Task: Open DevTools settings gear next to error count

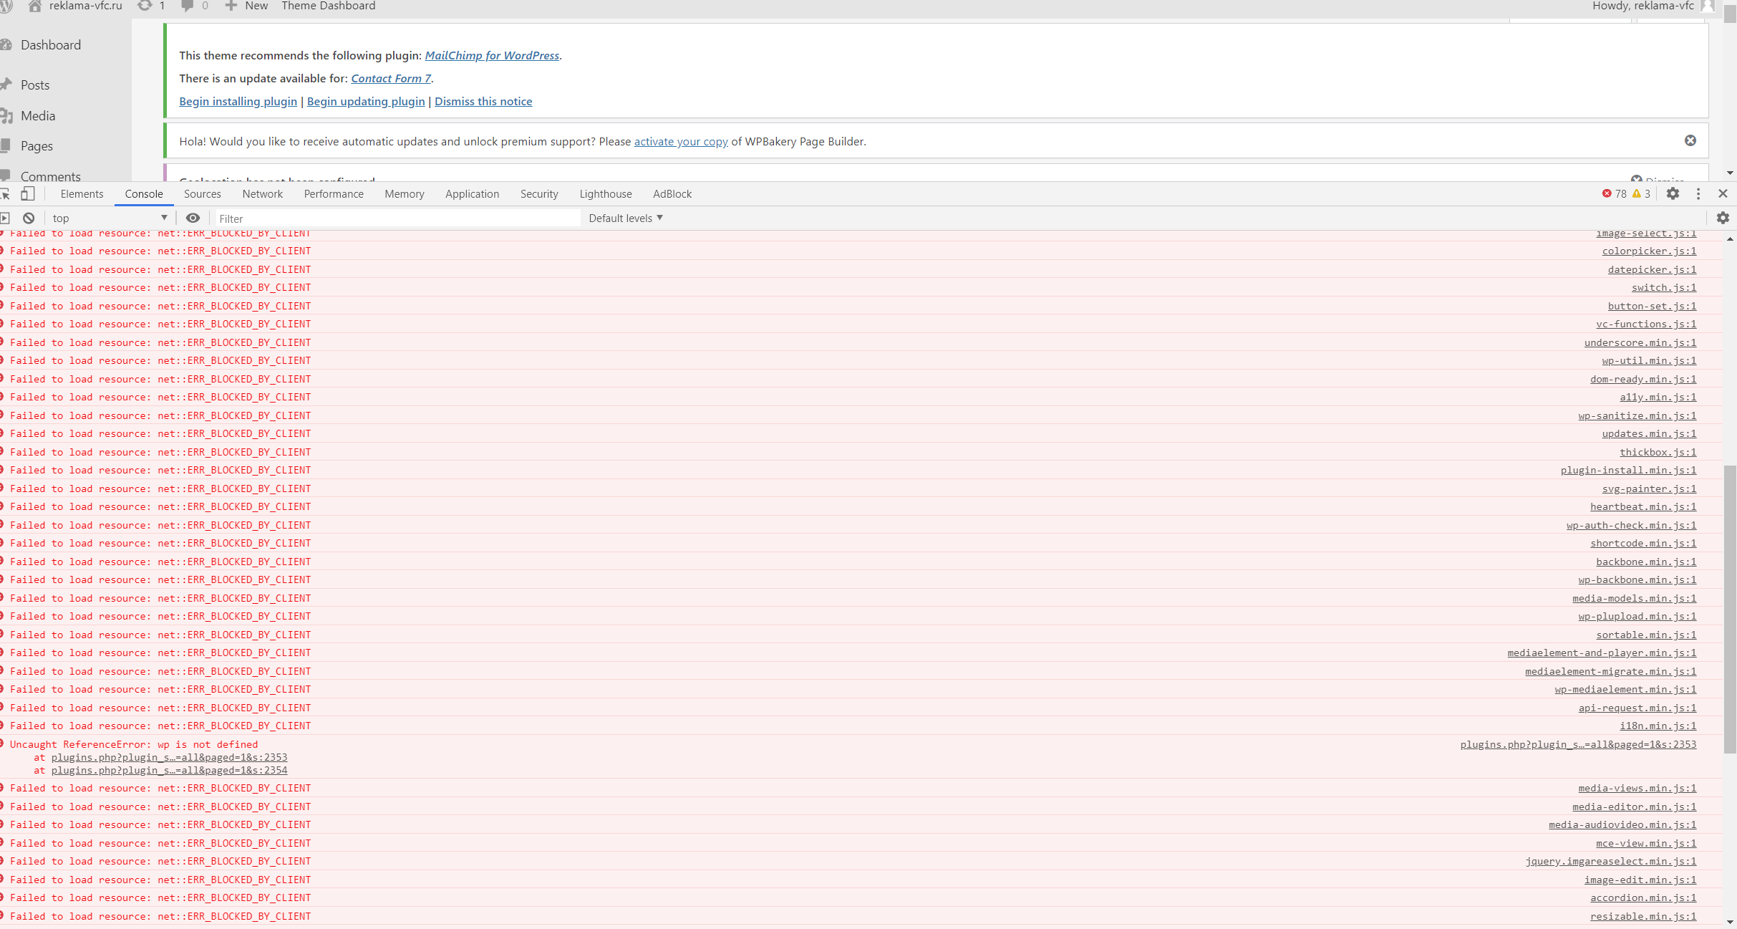Action: (x=1673, y=194)
